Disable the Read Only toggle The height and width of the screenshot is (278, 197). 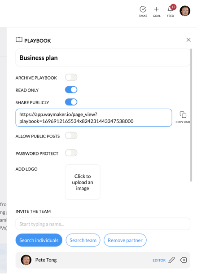pyautogui.click(x=71, y=90)
